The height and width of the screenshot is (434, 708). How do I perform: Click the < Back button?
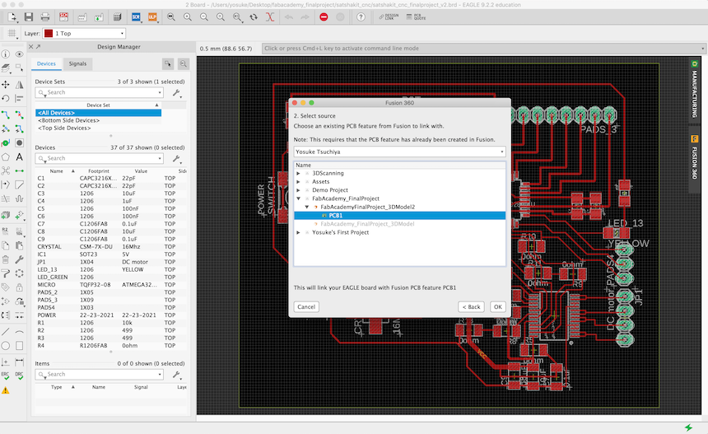pos(470,306)
